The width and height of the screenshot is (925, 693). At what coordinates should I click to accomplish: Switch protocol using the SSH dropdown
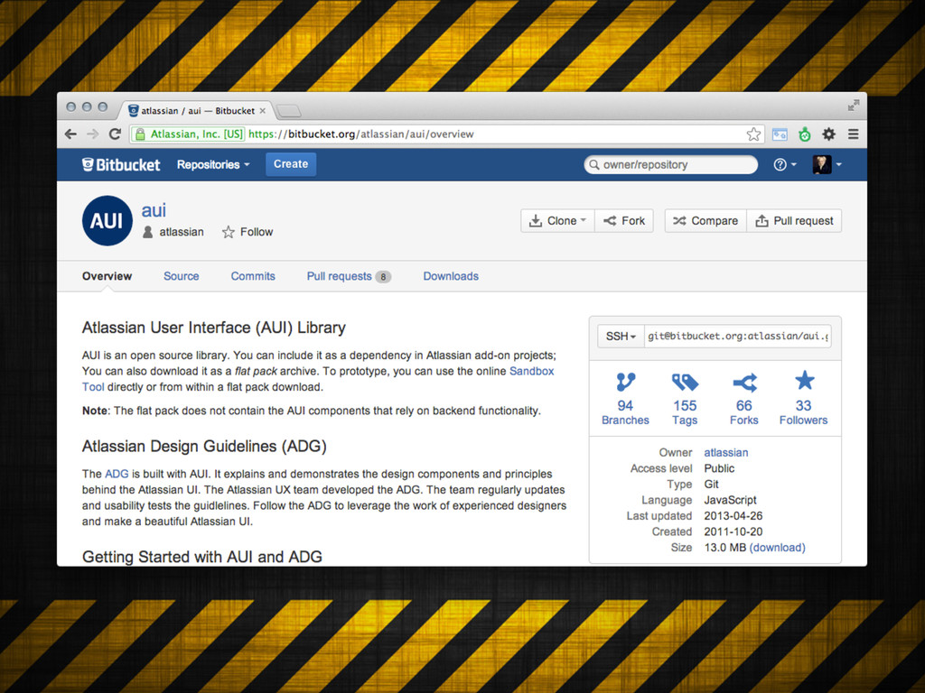pyautogui.click(x=621, y=337)
